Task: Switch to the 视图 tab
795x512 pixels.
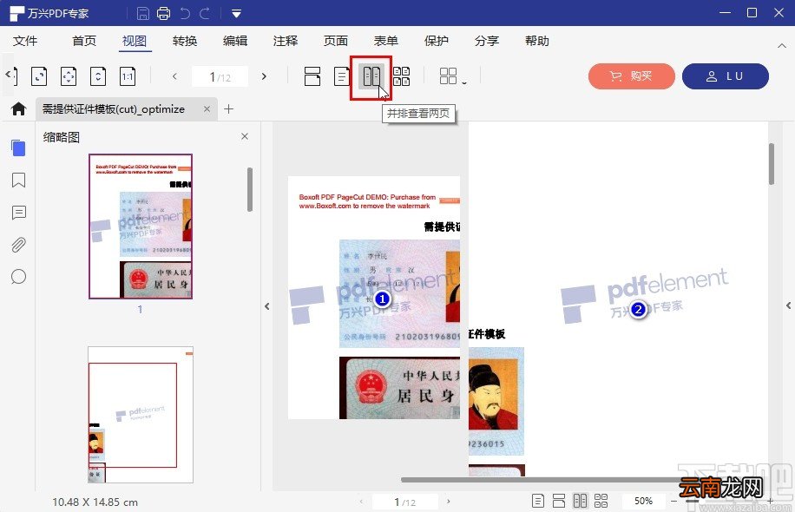Action: point(135,41)
